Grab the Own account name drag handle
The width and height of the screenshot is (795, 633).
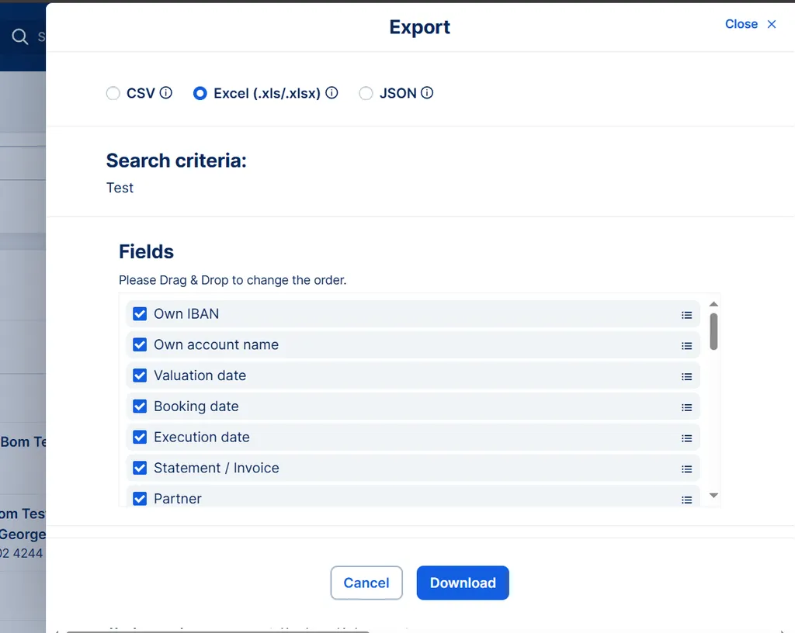point(686,346)
